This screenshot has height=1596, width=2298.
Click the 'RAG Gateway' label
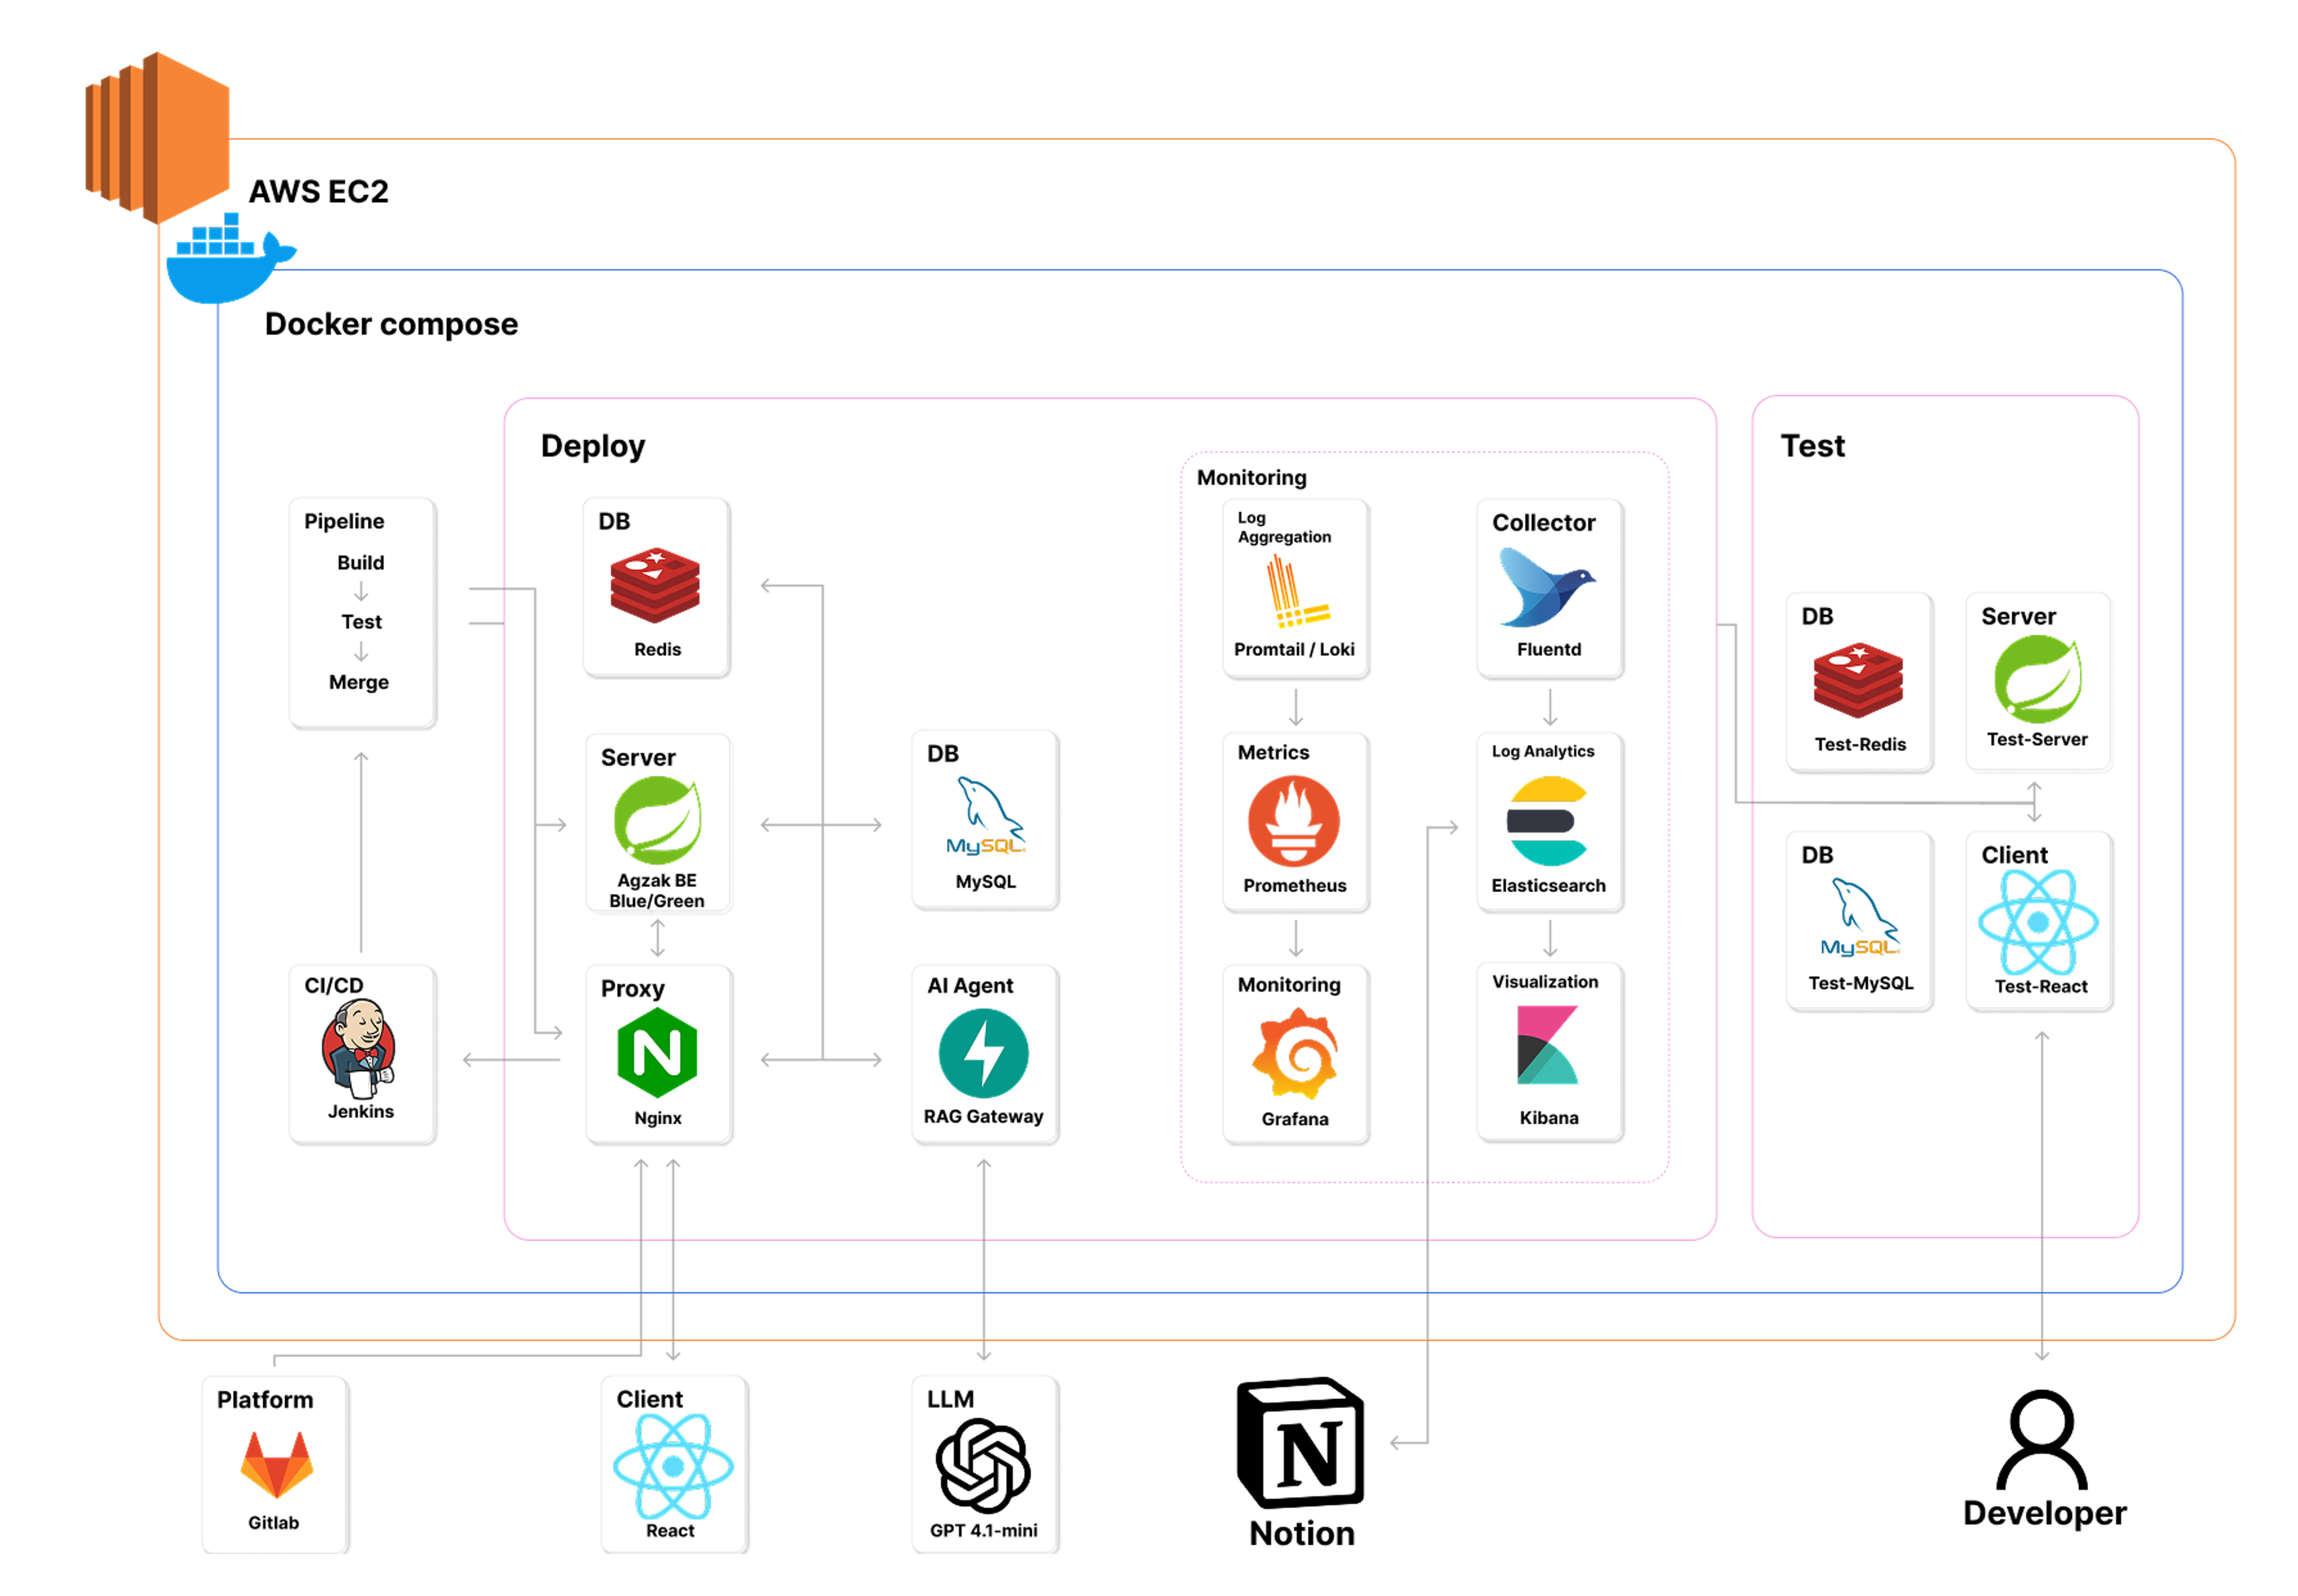[x=982, y=1116]
